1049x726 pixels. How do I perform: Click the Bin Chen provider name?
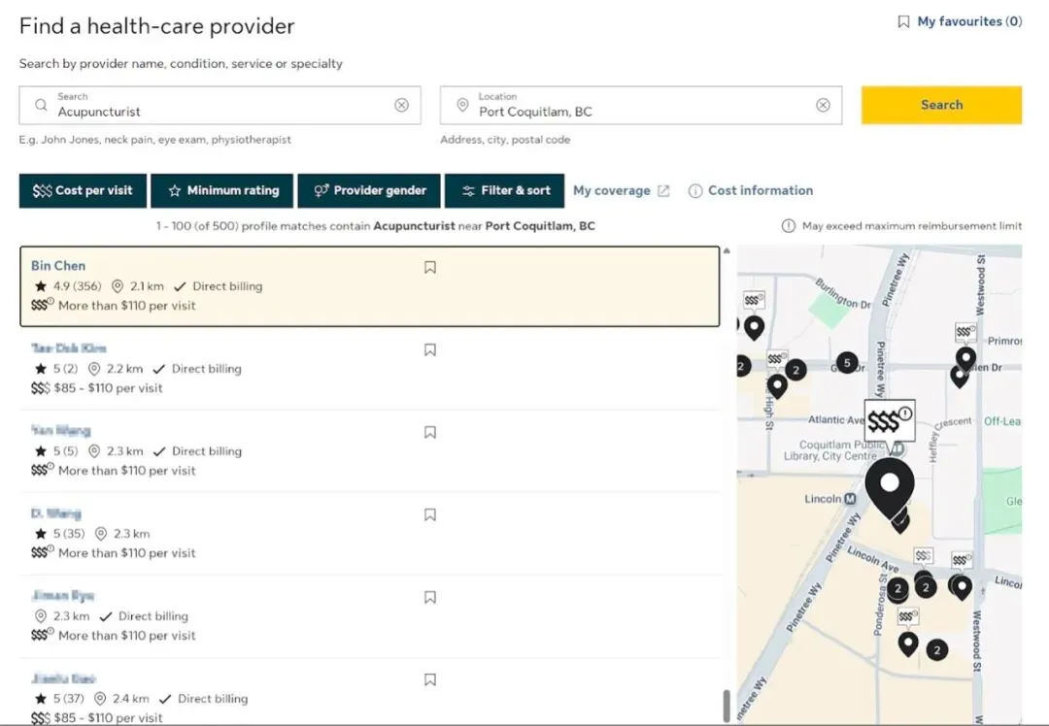click(x=58, y=266)
